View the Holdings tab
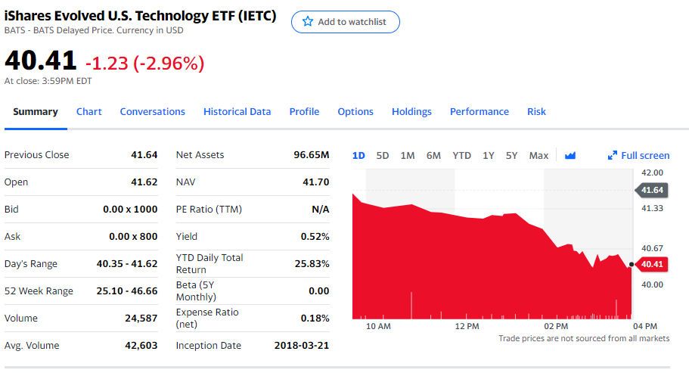 (x=411, y=111)
